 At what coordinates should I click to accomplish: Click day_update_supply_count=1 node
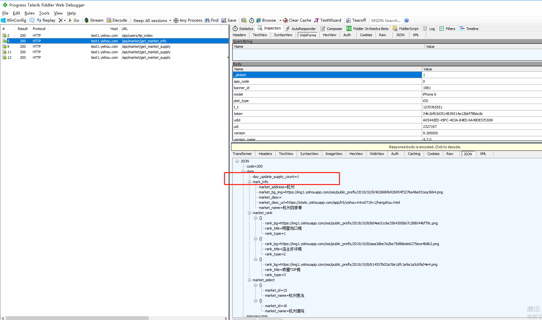coord(276,177)
